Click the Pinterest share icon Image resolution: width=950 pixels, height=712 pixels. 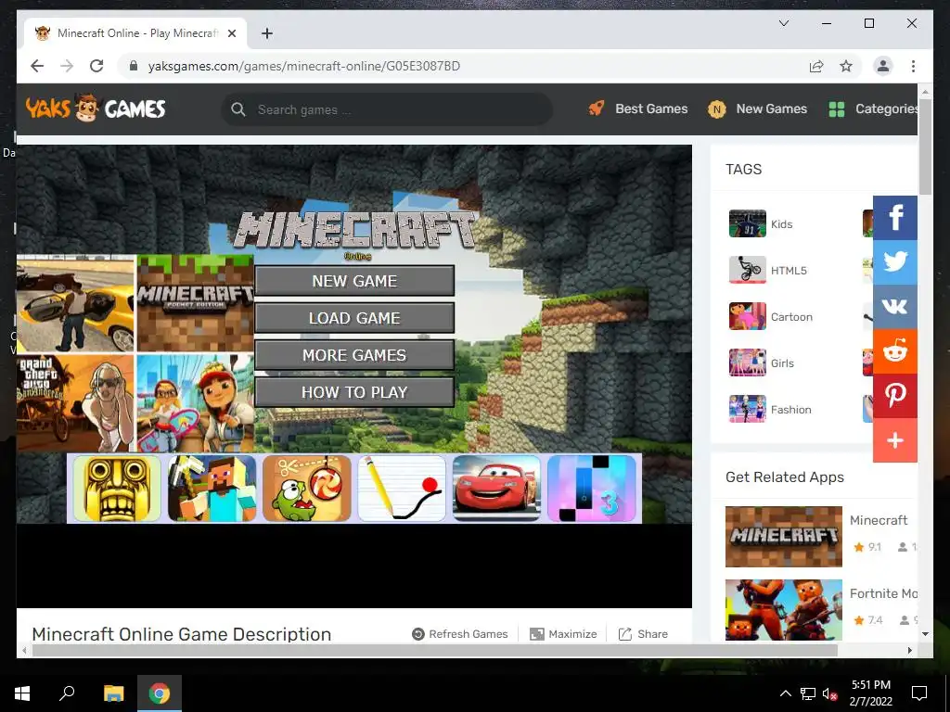click(x=895, y=395)
